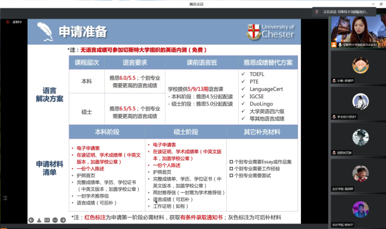386x229 pixels.
Task: Click the 正在讲话 speaker notification bar
Action: point(344,12)
